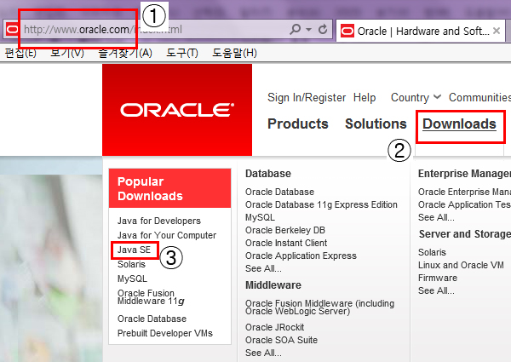511x362 pixels.
Task: Click Oracle Fusion Middleware 11g link
Action: coord(151,296)
